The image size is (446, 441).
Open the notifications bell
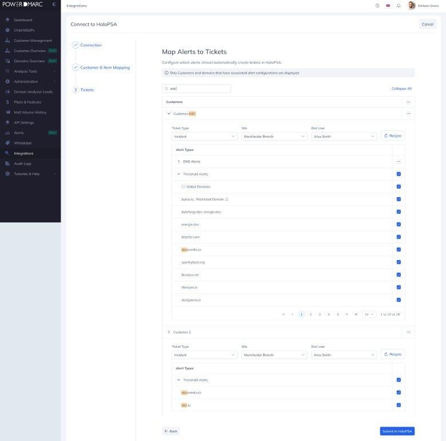pos(399,5)
